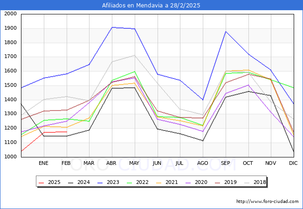Click the 2022 green line peak at MAY
The width and height of the screenshot is (303, 209).
tap(135, 72)
